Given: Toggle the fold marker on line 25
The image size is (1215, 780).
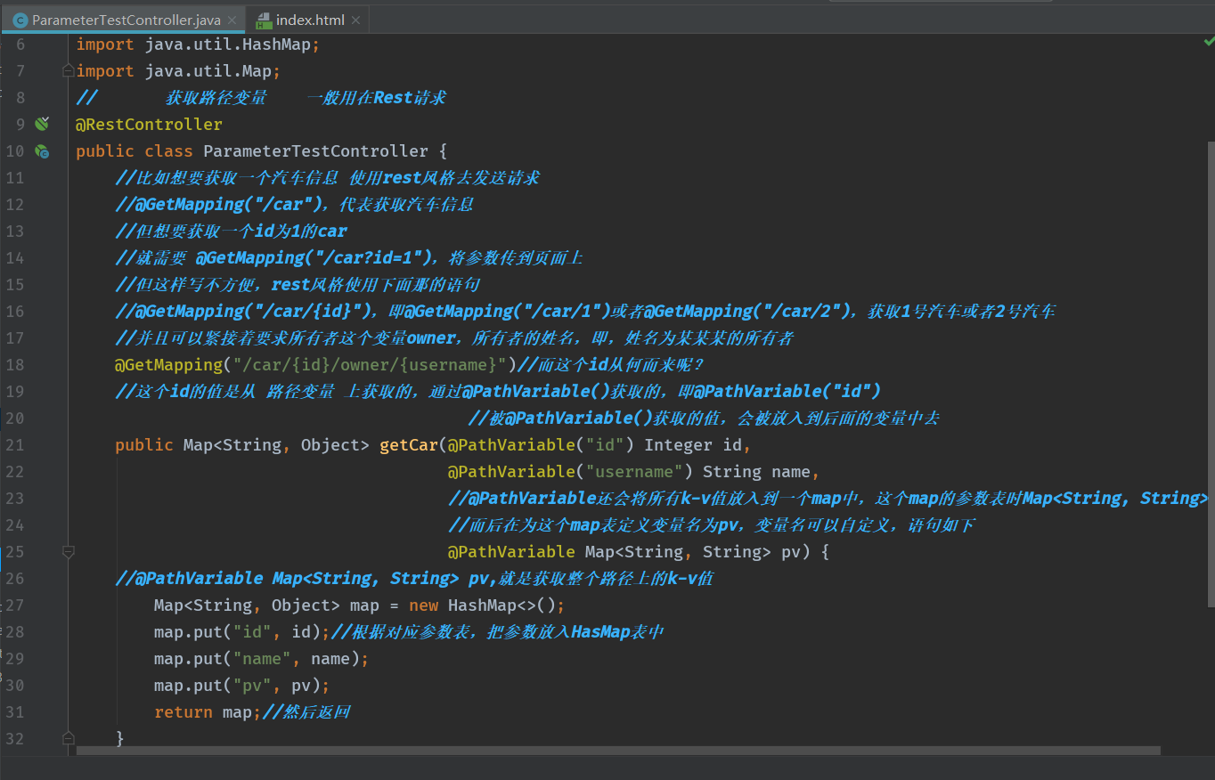Looking at the screenshot, I should coord(68,552).
